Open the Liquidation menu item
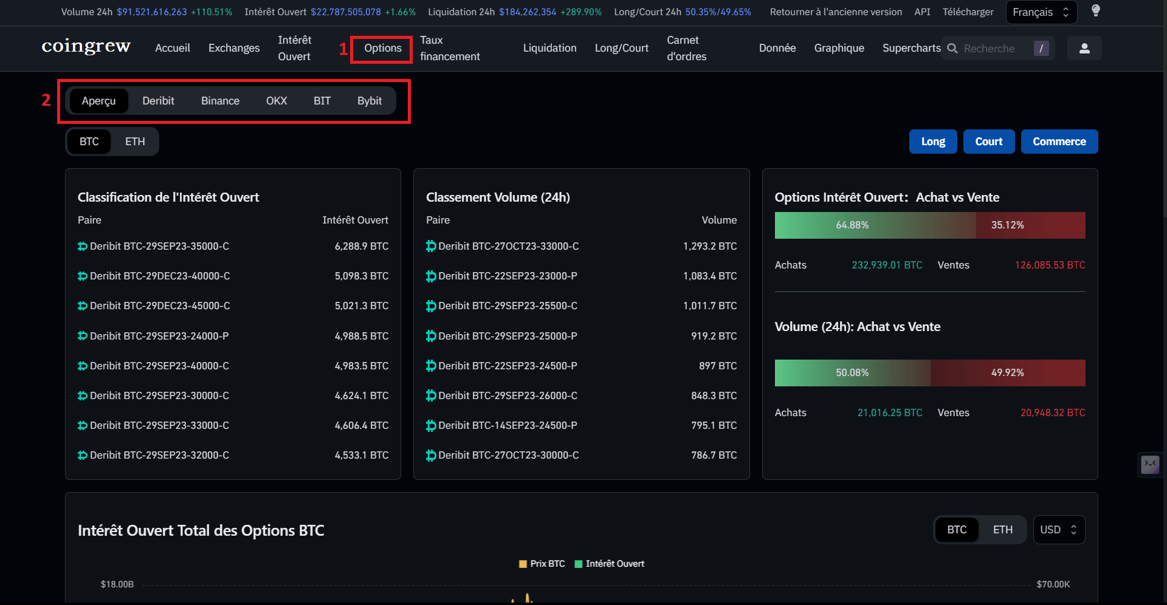 point(549,48)
